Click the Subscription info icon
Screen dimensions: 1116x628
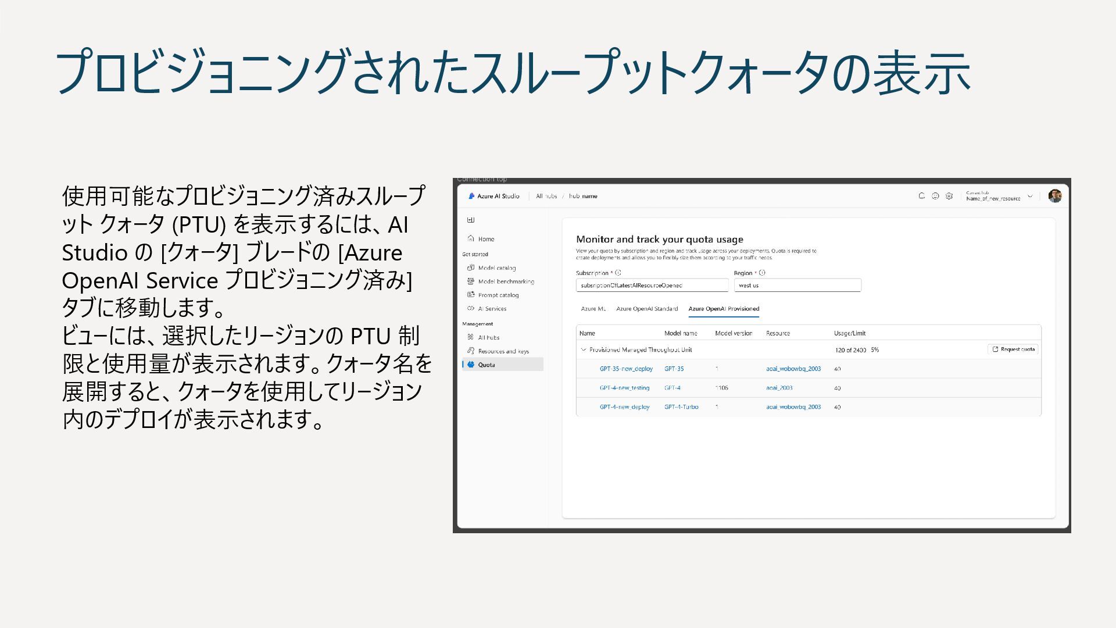pos(618,273)
